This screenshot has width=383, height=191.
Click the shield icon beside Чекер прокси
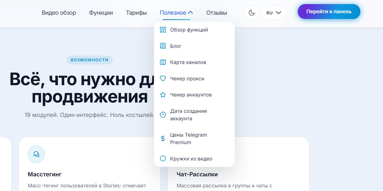click(163, 79)
